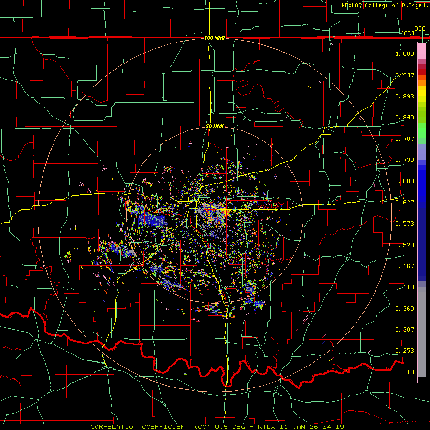Click the 0.573 scale value
Screen dimensions: 430x430
point(405,224)
